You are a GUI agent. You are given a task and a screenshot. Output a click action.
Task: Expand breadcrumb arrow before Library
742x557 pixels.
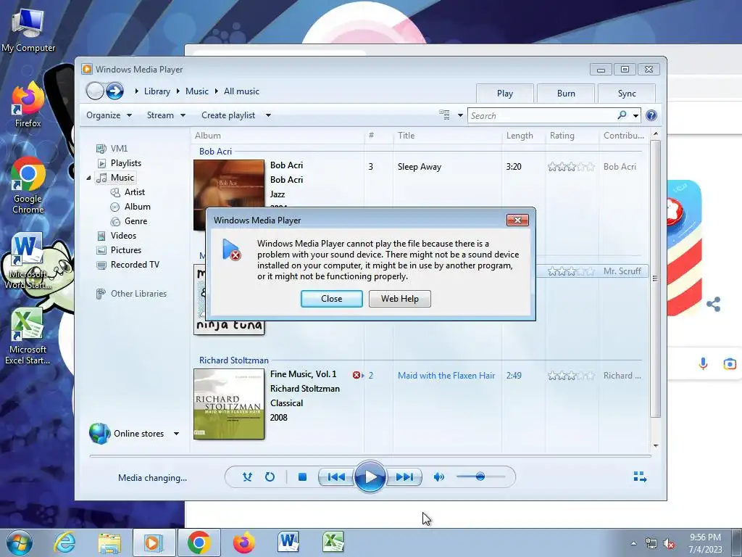pyautogui.click(x=137, y=91)
